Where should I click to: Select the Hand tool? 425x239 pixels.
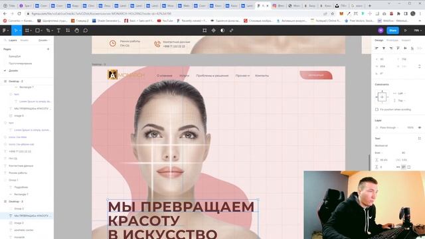coord(77,31)
